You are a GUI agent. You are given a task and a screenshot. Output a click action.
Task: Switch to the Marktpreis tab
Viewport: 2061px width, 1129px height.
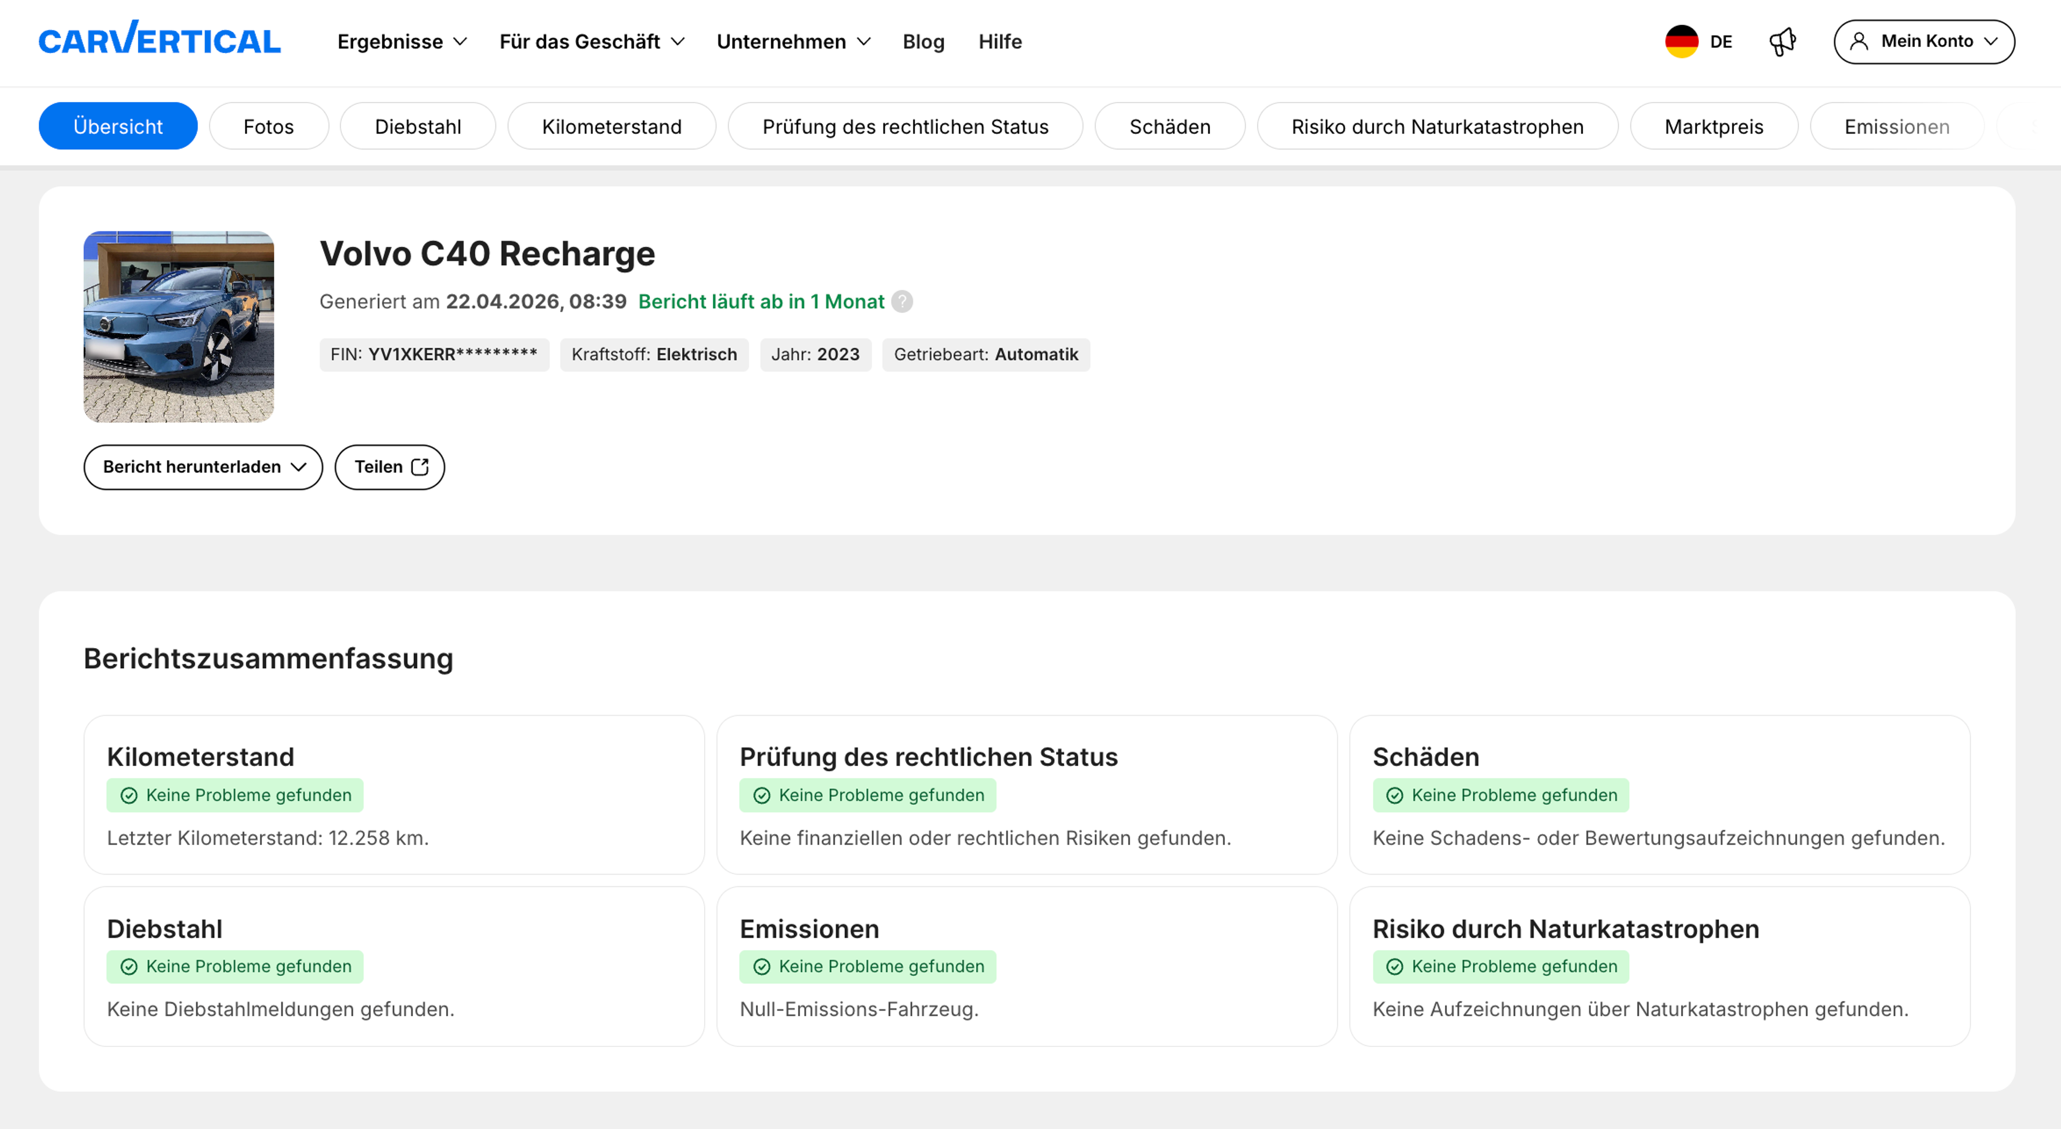1714,126
